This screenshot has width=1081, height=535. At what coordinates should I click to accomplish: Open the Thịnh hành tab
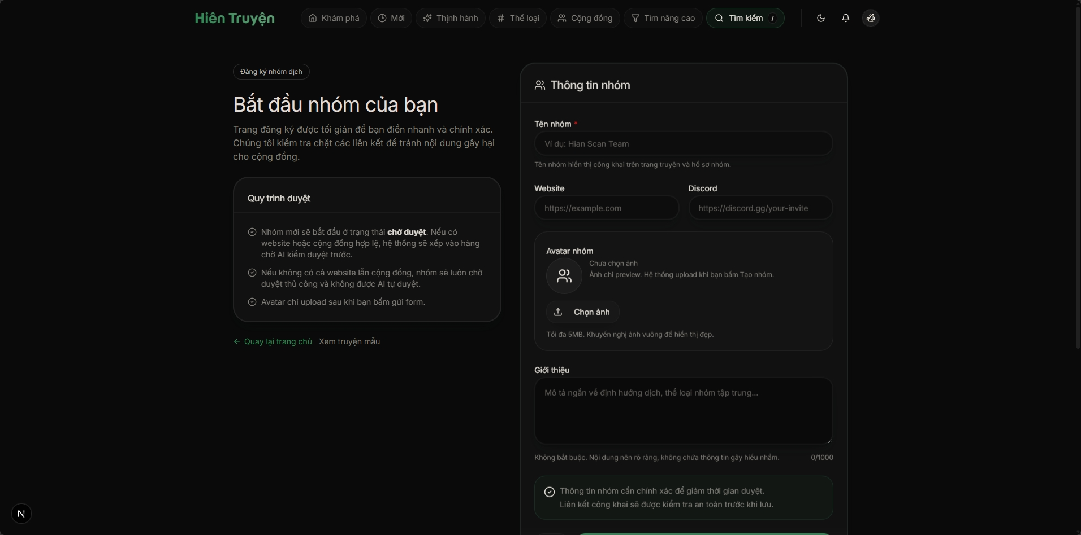click(451, 18)
